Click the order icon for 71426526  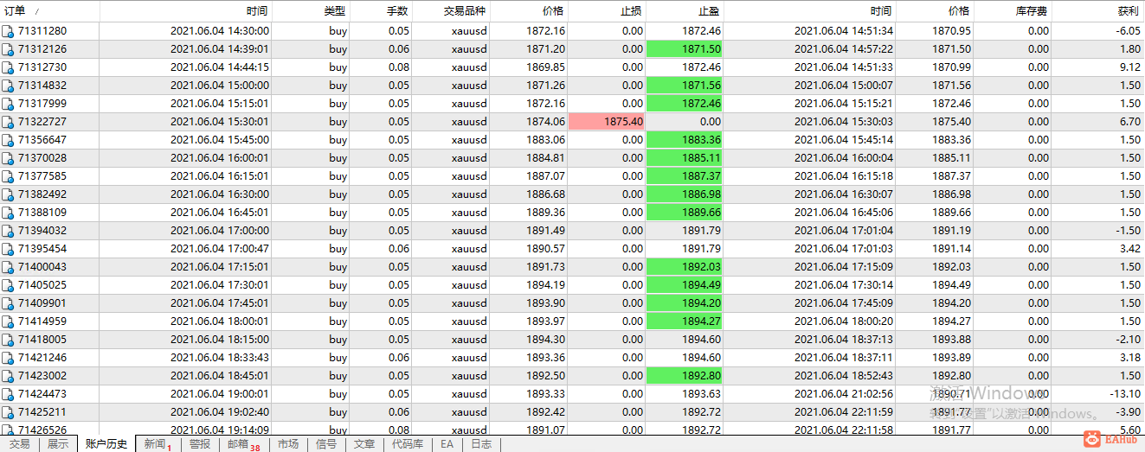point(8,430)
